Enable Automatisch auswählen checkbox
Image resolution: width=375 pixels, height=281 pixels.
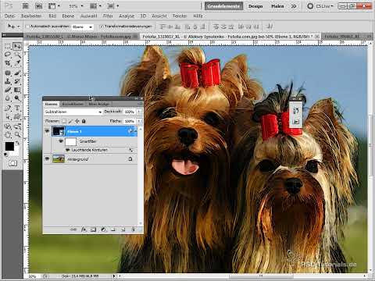[27, 27]
